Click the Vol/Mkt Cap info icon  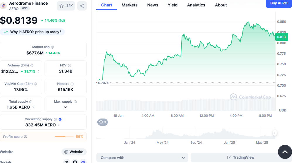click(x=35, y=84)
